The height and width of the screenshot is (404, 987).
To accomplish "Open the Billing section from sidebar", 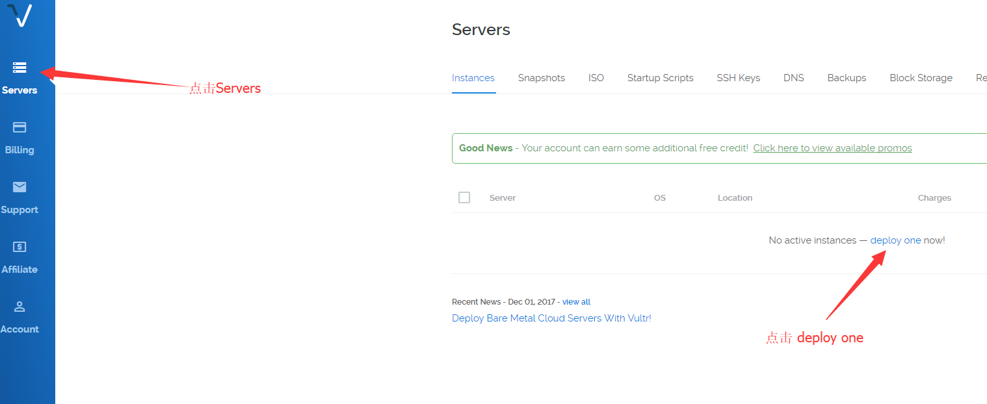I will (x=19, y=128).
